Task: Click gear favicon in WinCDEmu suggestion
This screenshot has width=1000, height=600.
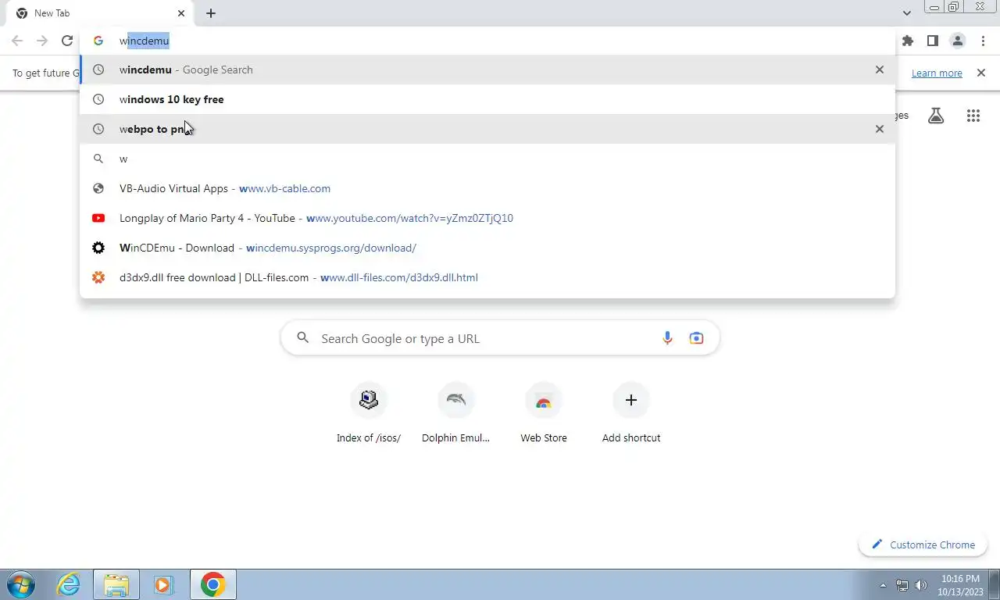Action: coord(98,248)
